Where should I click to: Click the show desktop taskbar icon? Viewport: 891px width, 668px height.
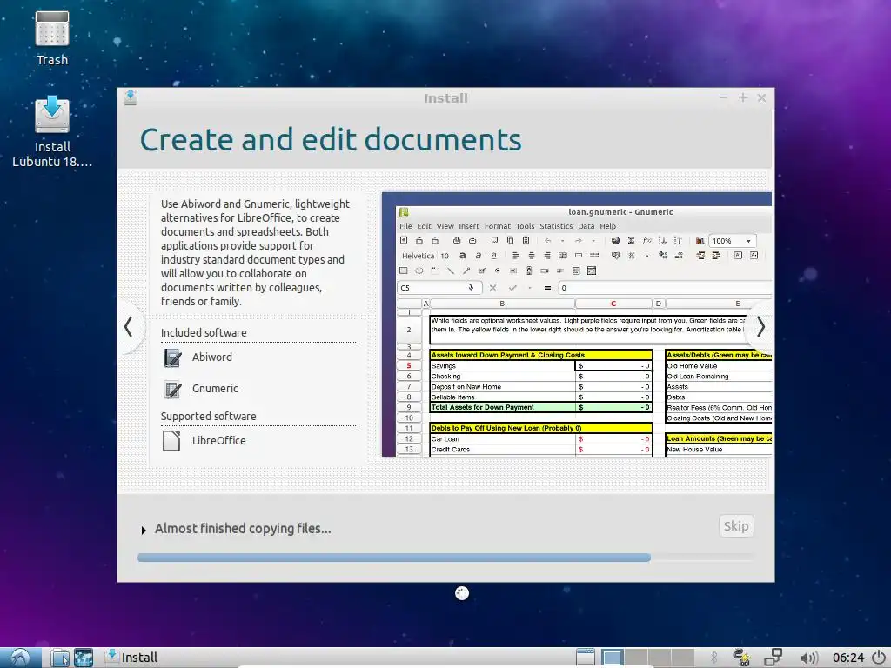tap(586, 658)
